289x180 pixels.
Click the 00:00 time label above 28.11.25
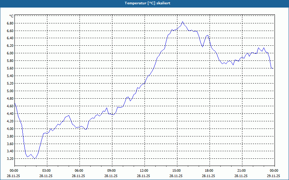coord(14,171)
